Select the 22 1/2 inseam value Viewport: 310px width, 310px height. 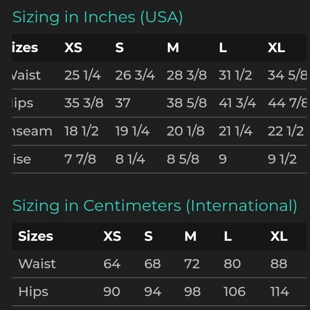pyautogui.click(x=286, y=131)
